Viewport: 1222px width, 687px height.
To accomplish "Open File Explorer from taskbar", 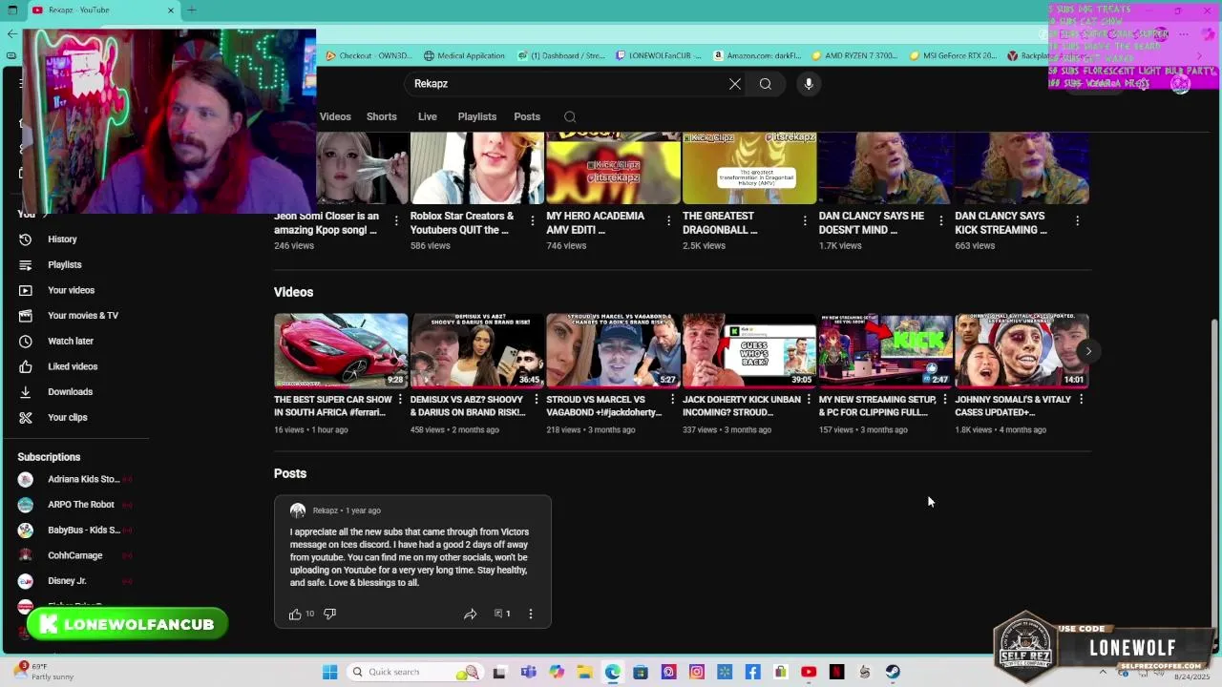I will coord(585,673).
